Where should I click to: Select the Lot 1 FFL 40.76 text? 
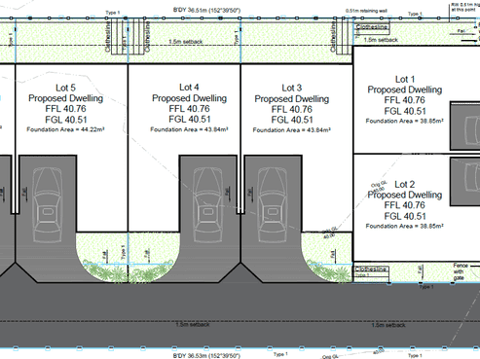pyautogui.click(x=405, y=100)
